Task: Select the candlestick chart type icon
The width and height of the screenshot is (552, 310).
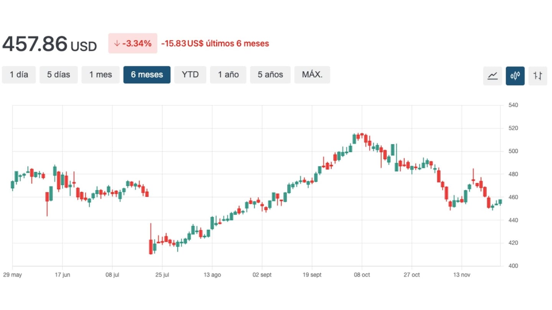Action: click(x=515, y=75)
